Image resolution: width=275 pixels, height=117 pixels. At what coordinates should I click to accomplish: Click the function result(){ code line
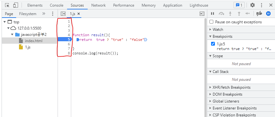91,35
